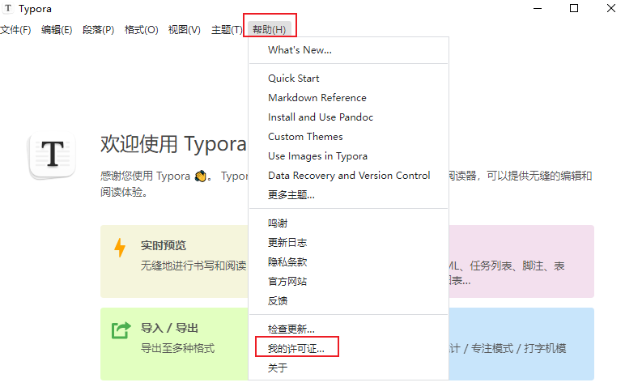625x391 pixels.
Task: Click the 导入 / 导出 export arrow icon
Action: (x=121, y=330)
